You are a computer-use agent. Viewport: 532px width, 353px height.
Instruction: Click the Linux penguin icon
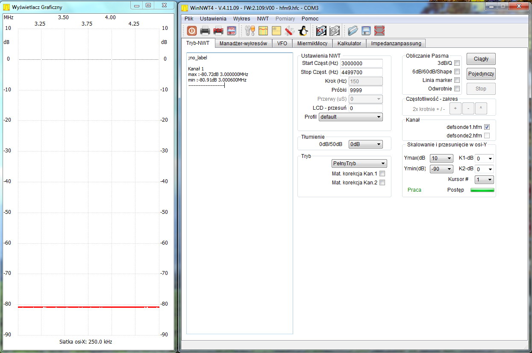pyautogui.click(x=303, y=31)
